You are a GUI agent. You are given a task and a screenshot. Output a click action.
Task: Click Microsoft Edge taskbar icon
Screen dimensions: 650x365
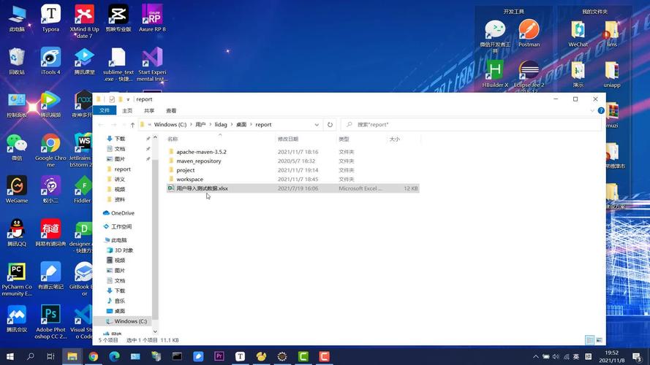tap(114, 356)
